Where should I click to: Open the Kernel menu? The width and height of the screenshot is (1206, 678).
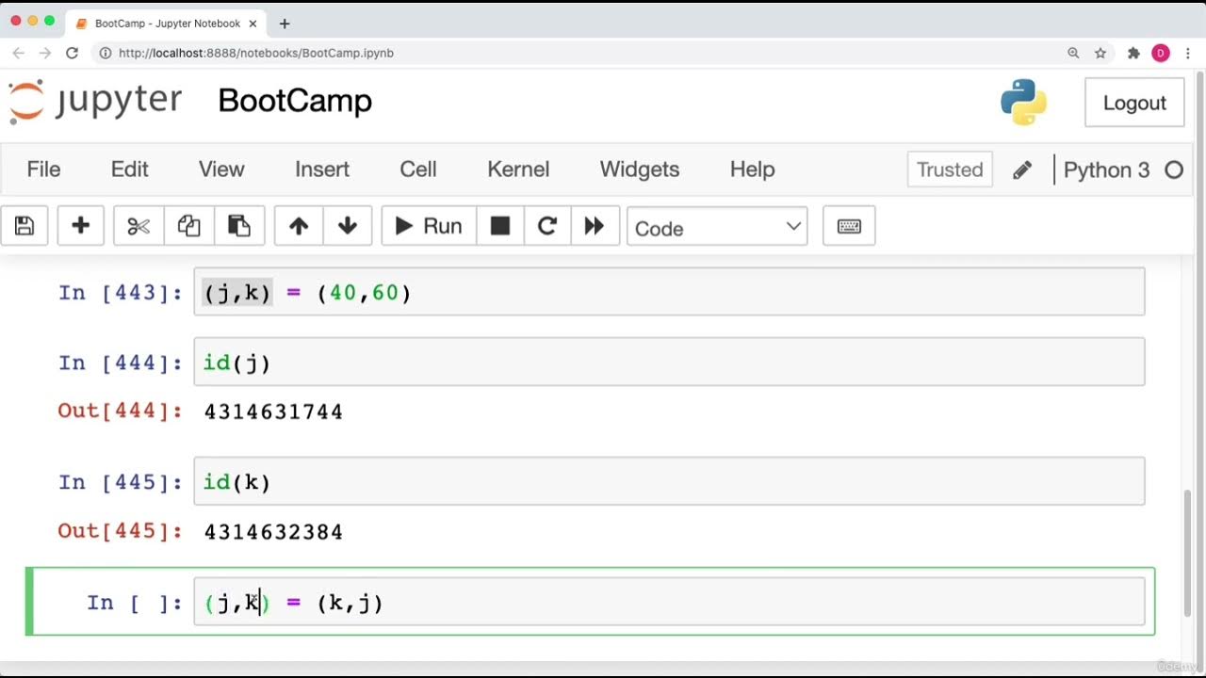click(518, 169)
